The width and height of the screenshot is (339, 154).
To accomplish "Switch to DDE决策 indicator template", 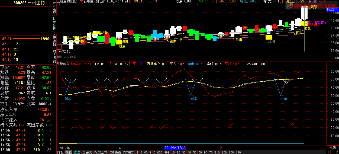I will click(x=115, y=152).
